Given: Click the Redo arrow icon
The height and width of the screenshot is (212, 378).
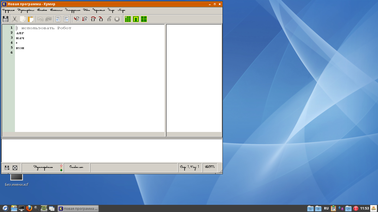Looking at the screenshot, I should point(48,19).
